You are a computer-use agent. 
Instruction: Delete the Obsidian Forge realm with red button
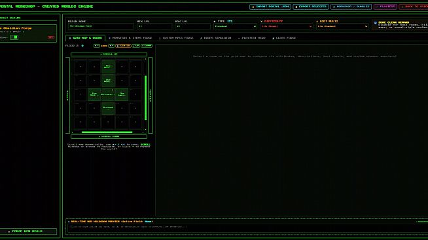click(x=51, y=37)
